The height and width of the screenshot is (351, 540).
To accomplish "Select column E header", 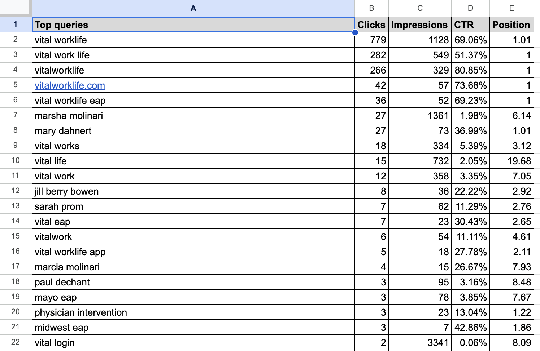I will coord(512,8).
